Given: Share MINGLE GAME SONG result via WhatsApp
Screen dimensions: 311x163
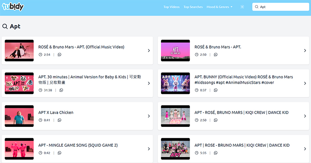Looking at the screenshot, I should click(59, 153).
